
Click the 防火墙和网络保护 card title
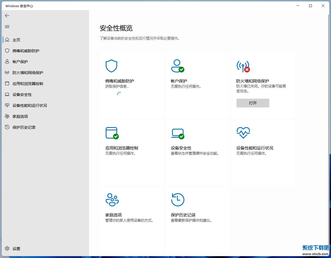[253, 81]
